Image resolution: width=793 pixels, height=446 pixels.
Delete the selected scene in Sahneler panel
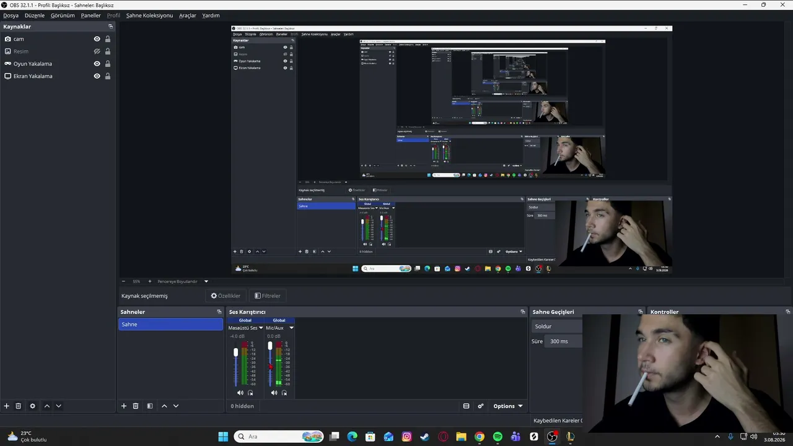[136, 406]
